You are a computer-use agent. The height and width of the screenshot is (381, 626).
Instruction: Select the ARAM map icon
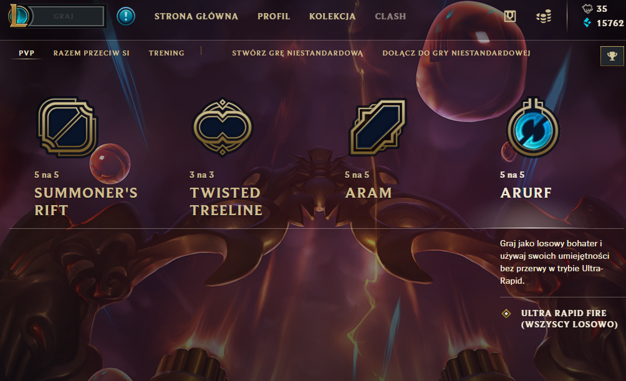coord(378,127)
